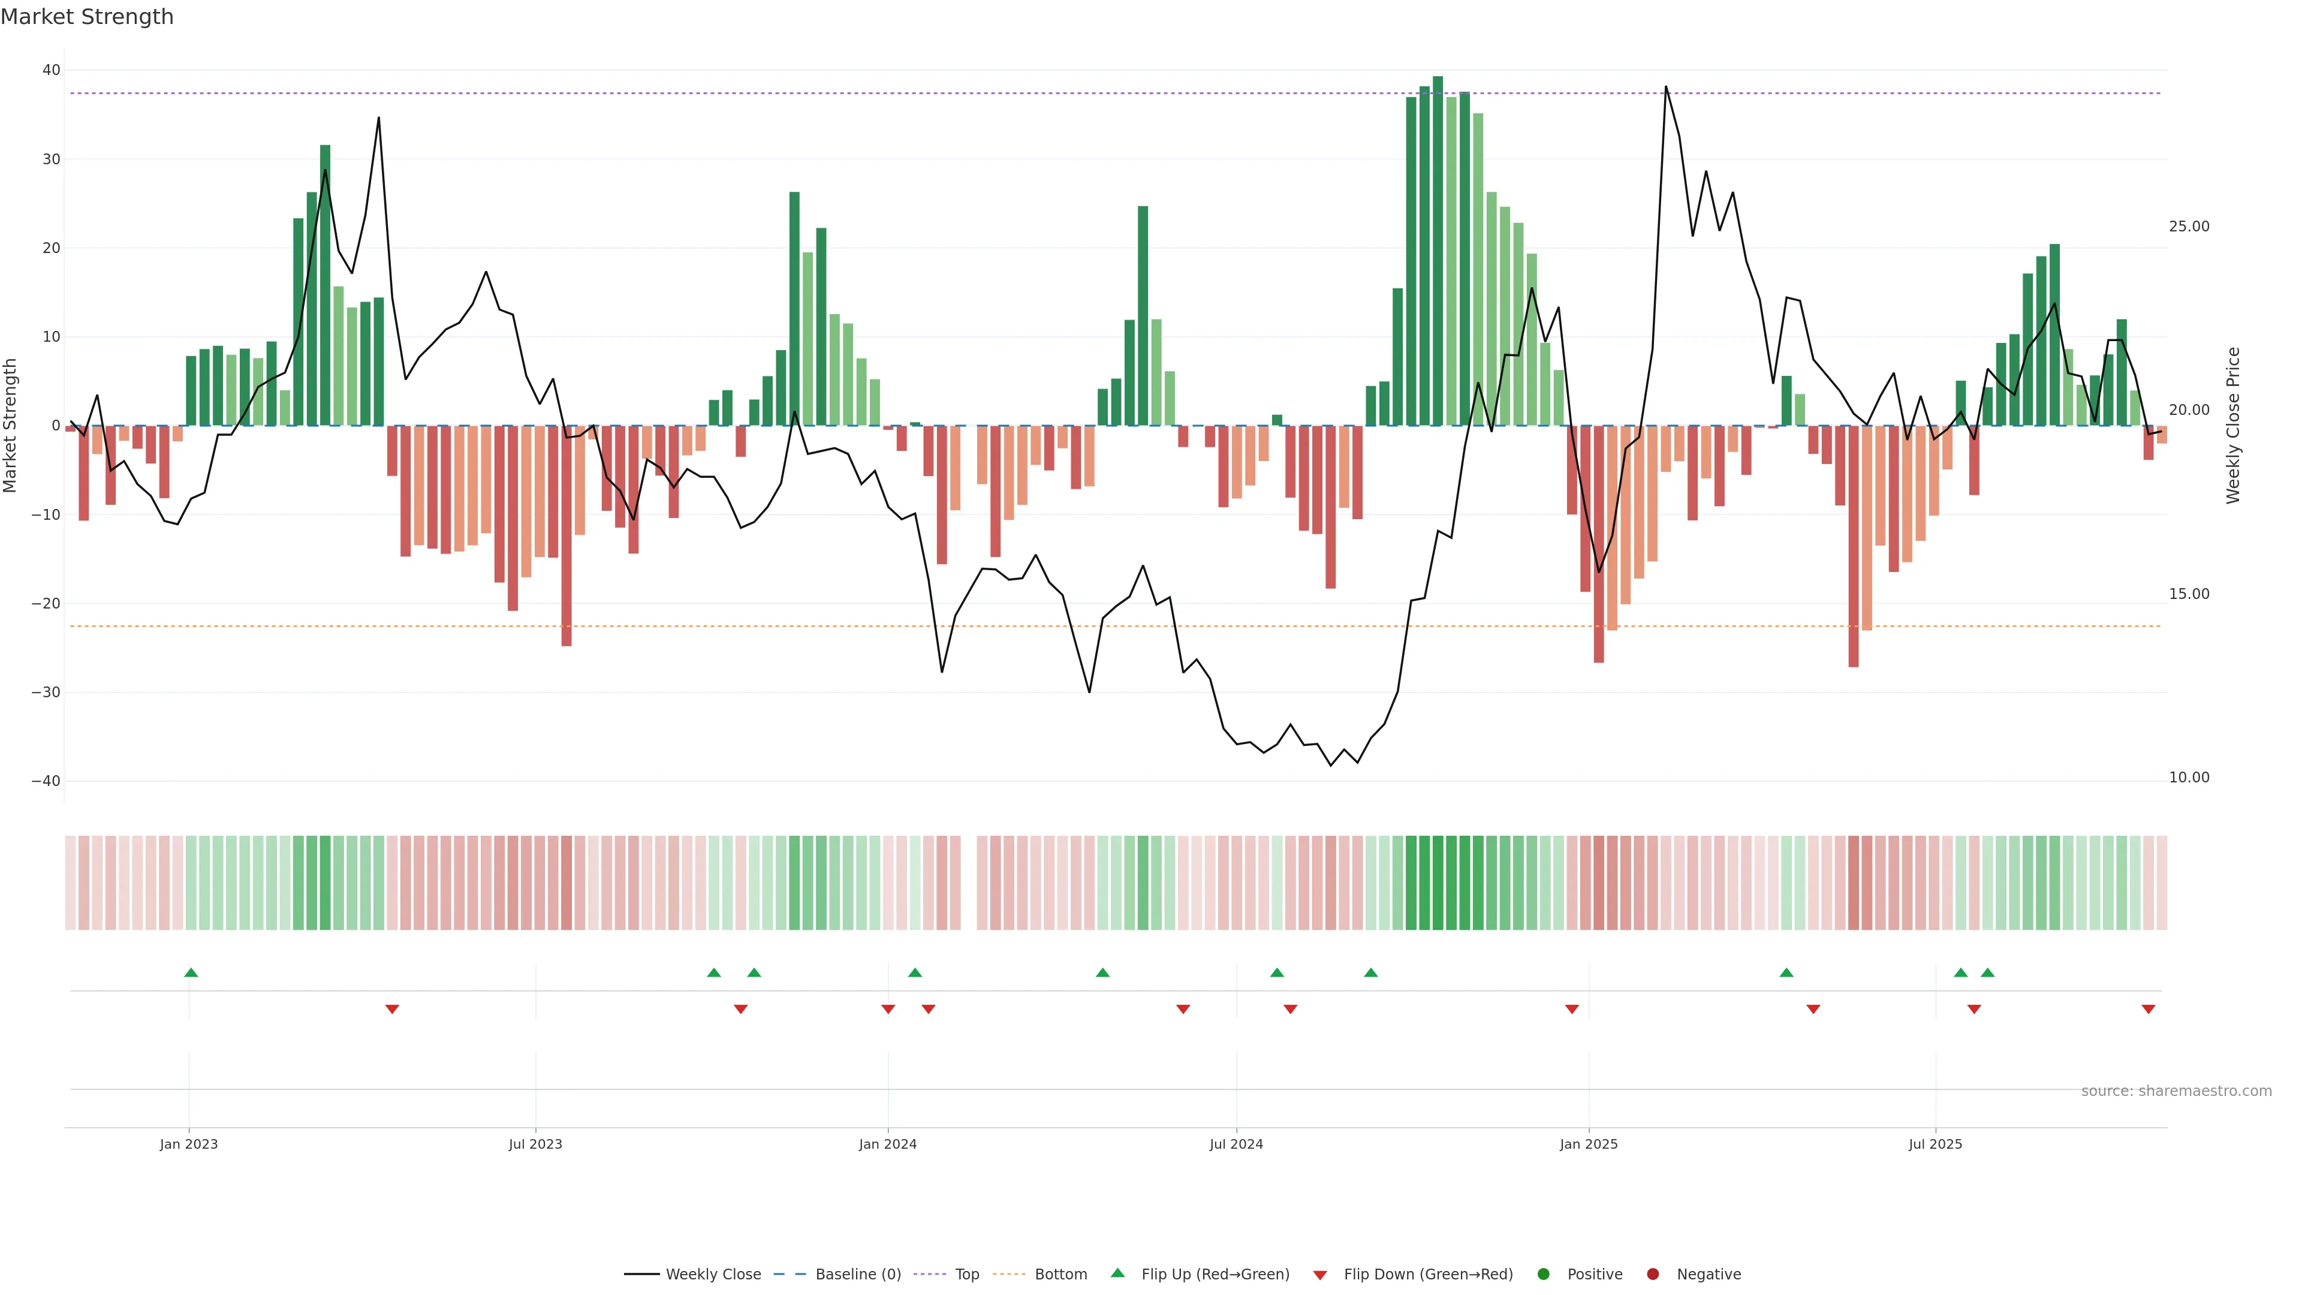This screenshot has width=2302, height=1295.
Task: Click the green Flip Up legend triangle
Action: (x=1117, y=1273)
